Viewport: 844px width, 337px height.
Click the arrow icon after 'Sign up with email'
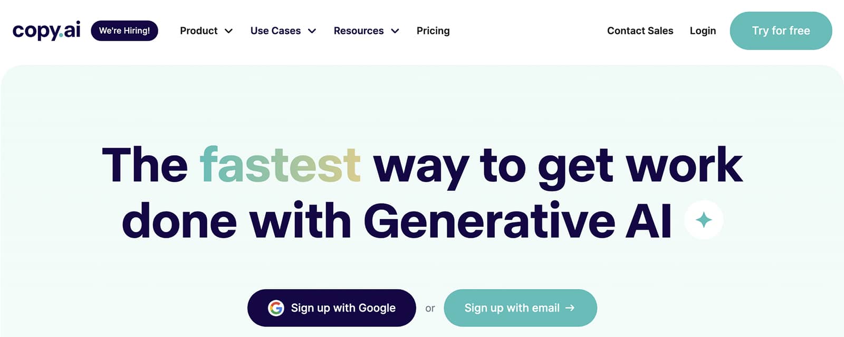pyautogui.click(x=570, y=308)
